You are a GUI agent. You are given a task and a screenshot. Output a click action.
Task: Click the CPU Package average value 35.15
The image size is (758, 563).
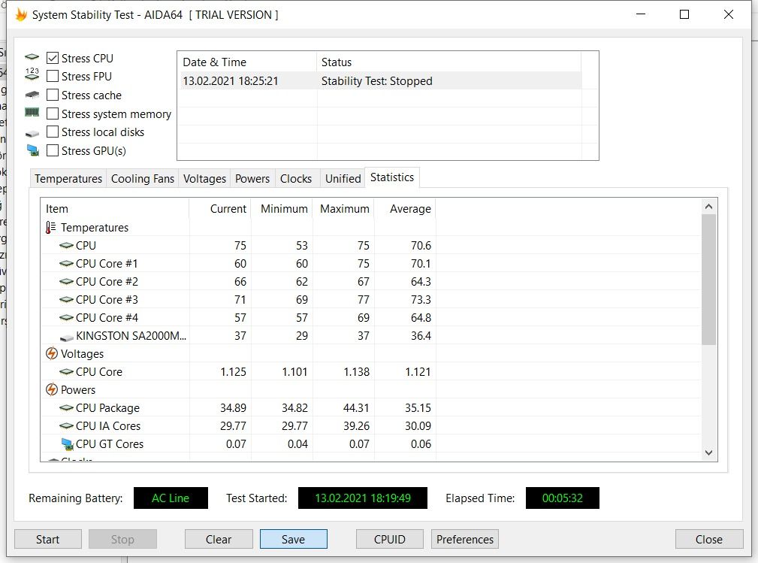coord(418,408)
